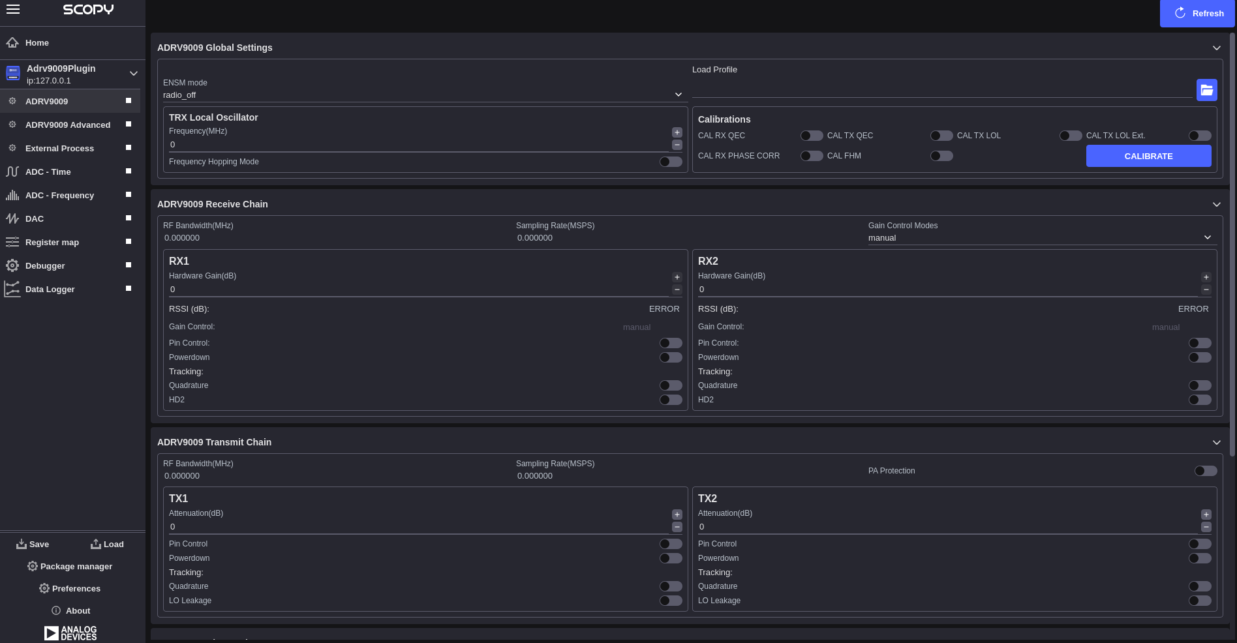The width and height of the screenshot is (1237, 643).
Task: Enable CAL FHM switch
Action: [941, 156]
